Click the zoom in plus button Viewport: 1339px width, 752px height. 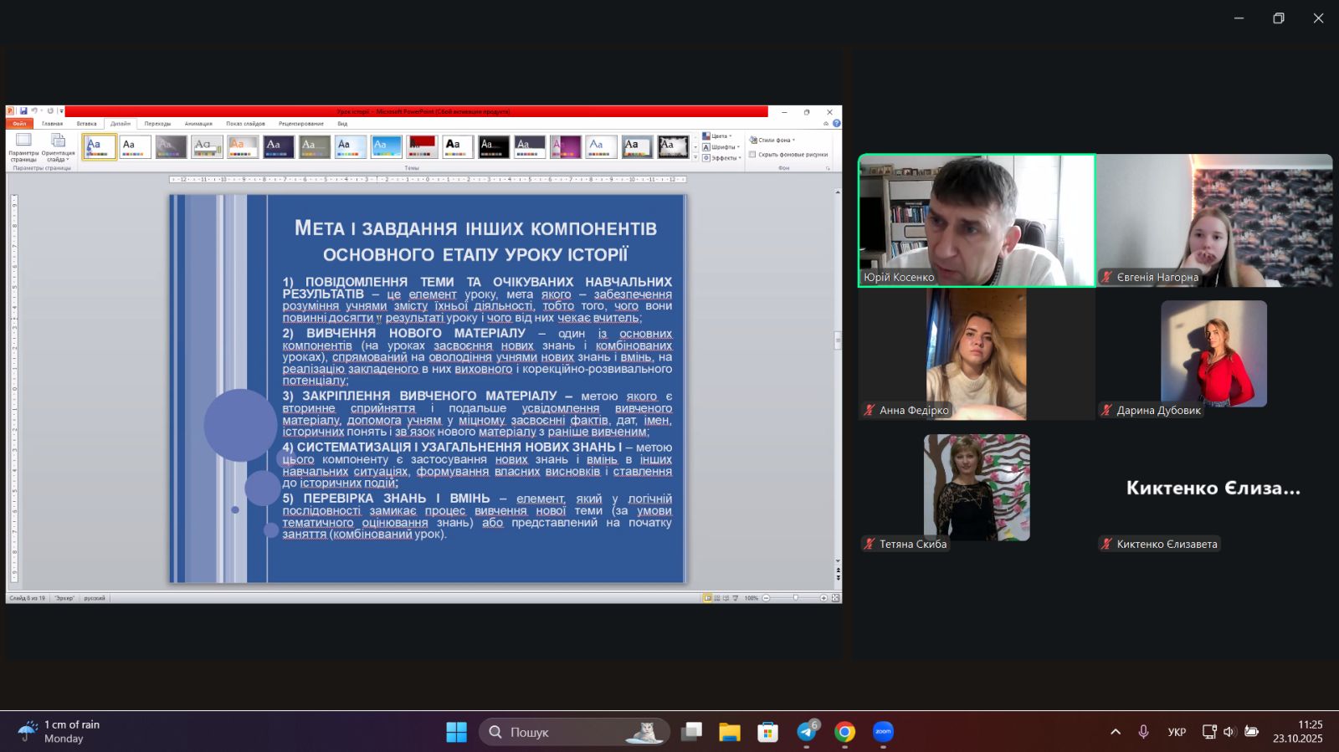823,598
